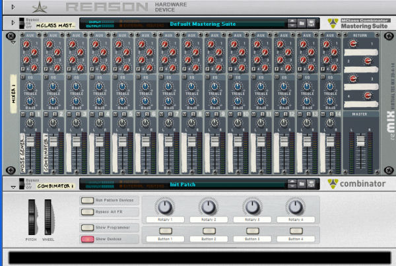This screenshot has width=396, height=266.
Task: Toggle Combinator Button 4
Action: 296,230
